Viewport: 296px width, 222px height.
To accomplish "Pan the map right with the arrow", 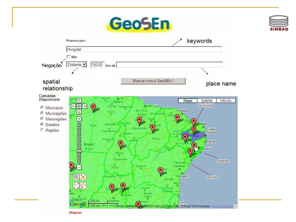I will [85, 106].
